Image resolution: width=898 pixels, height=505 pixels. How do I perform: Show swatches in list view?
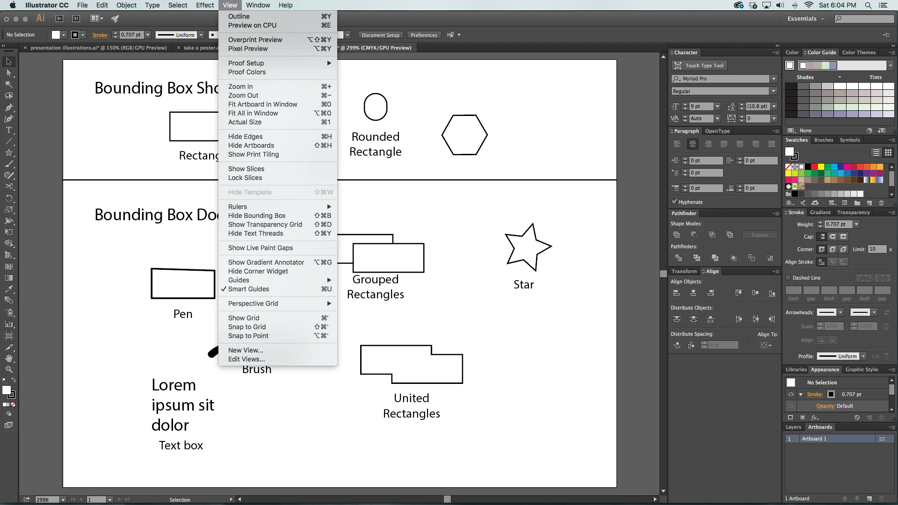(x=876, y=152)
